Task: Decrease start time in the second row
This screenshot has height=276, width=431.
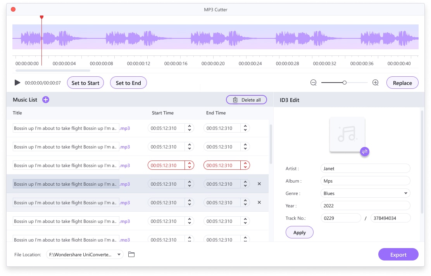Action: [190, 149]
